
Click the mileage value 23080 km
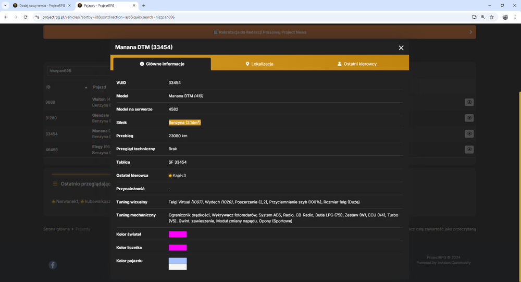(178, 136)
